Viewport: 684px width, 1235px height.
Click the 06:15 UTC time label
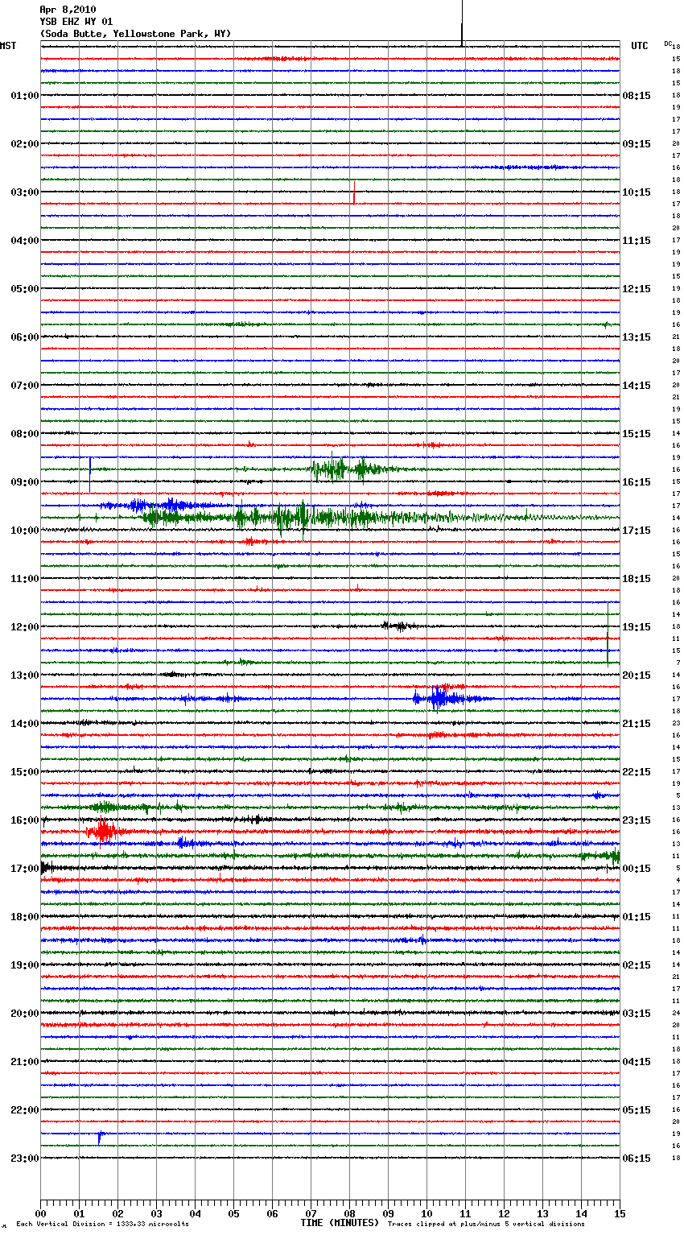[637, 1159]
